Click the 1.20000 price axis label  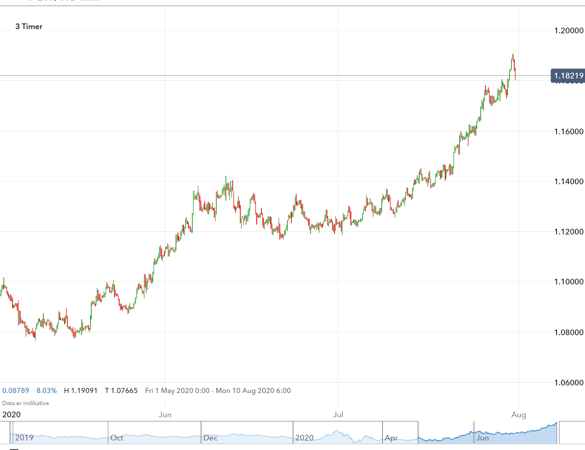tap(568, 30)
